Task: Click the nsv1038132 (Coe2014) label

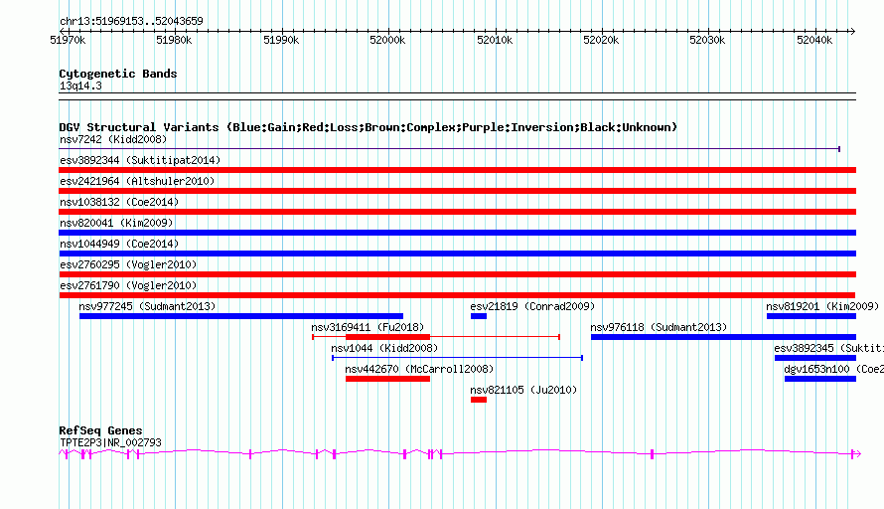Action: [x=119, y=202]
